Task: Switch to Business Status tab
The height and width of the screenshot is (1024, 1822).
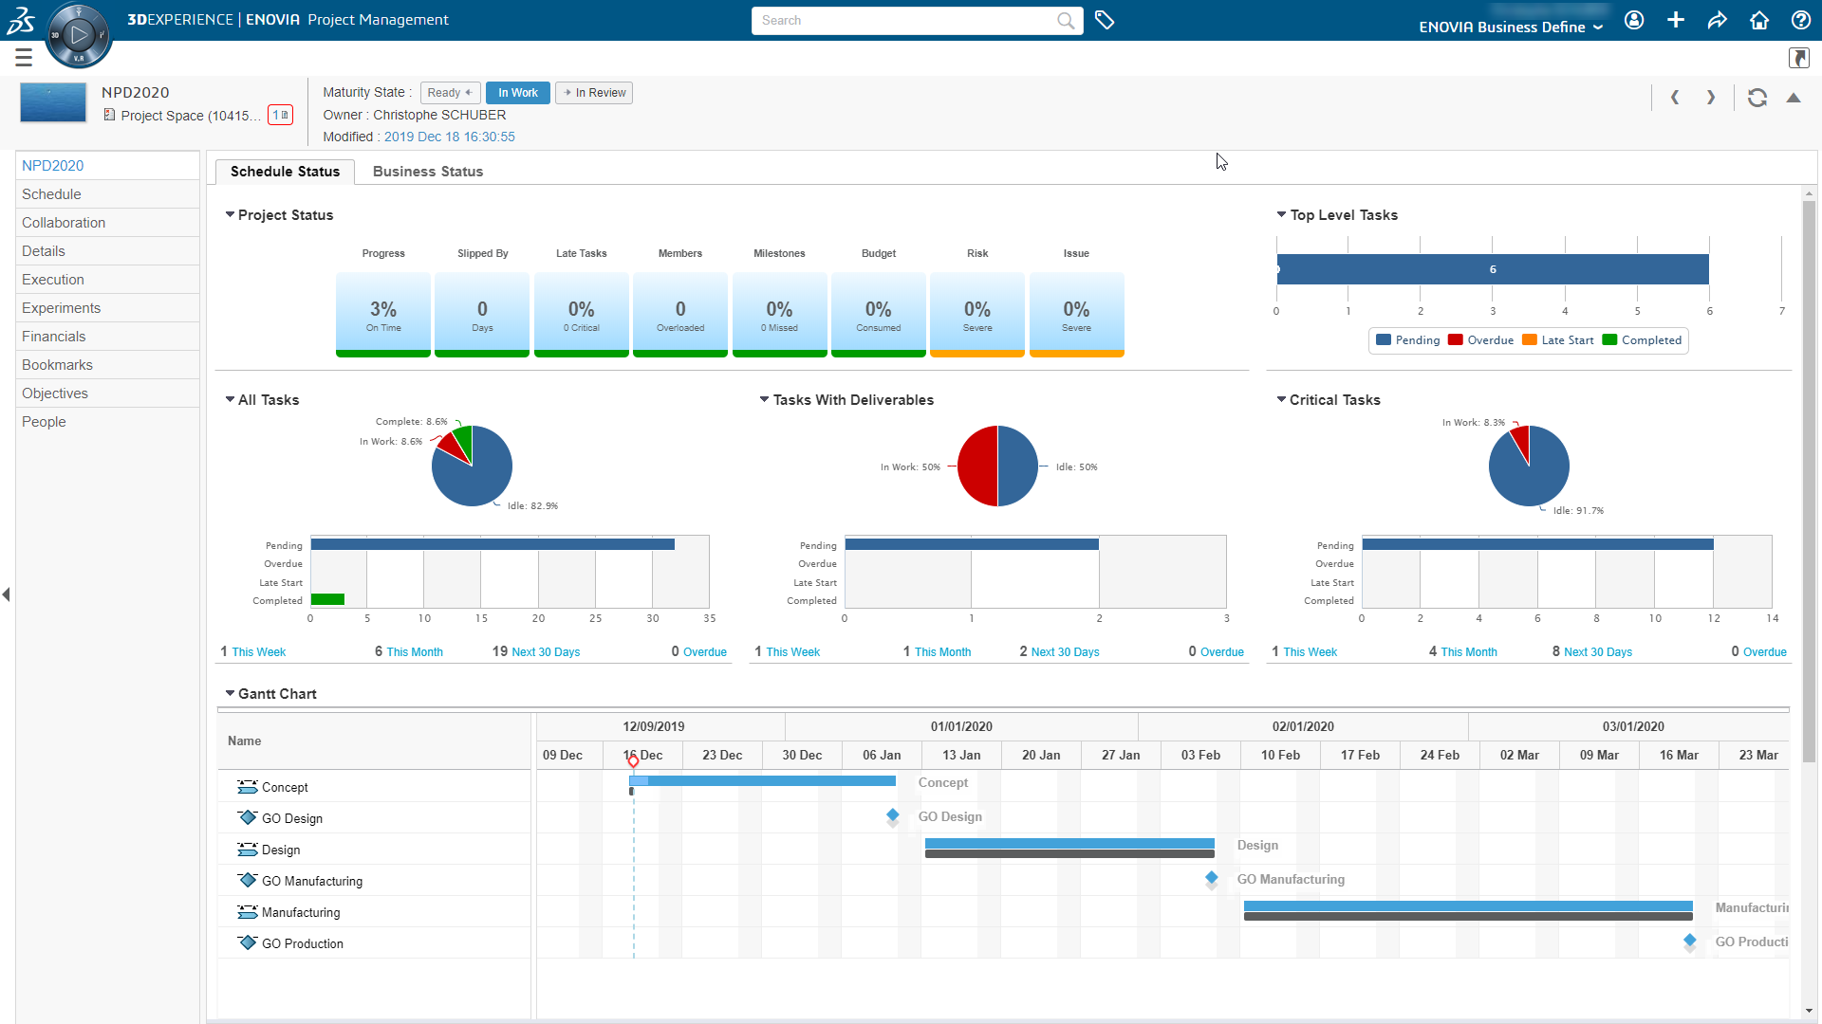Action: point(427,172)
